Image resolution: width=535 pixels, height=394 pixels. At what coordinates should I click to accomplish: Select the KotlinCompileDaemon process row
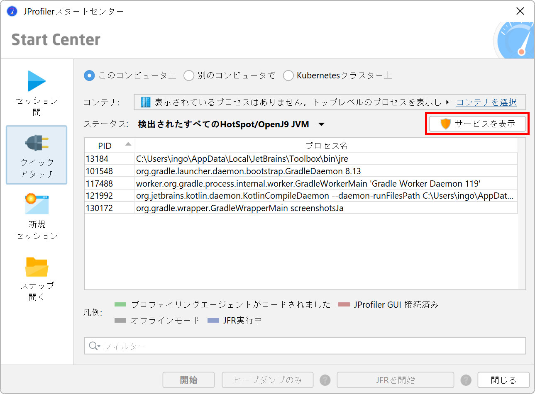(x=301, y=196)
